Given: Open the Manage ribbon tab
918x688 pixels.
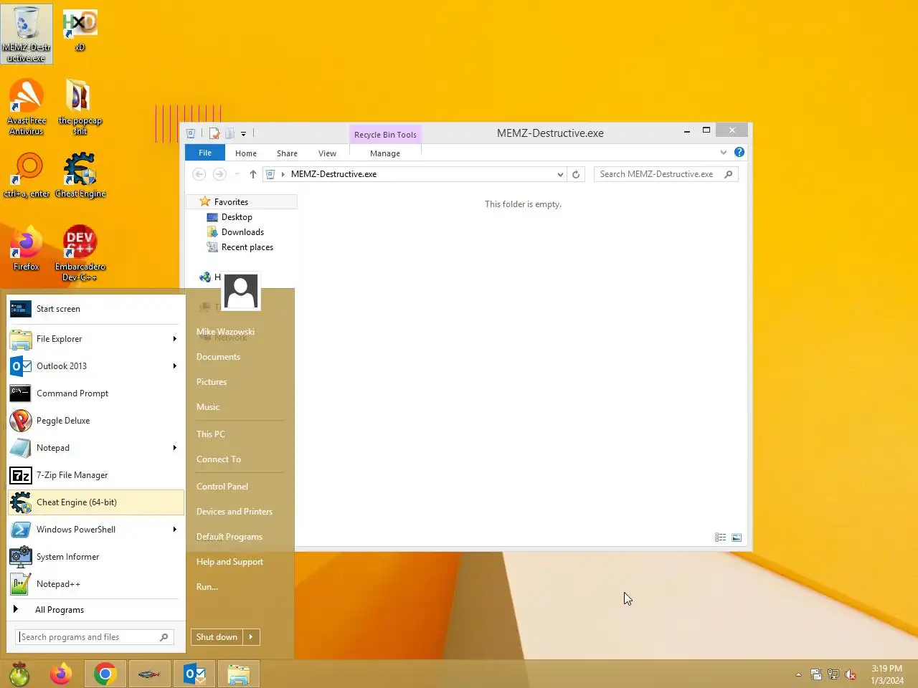Looking at the screenshot, I should [385, 153].
